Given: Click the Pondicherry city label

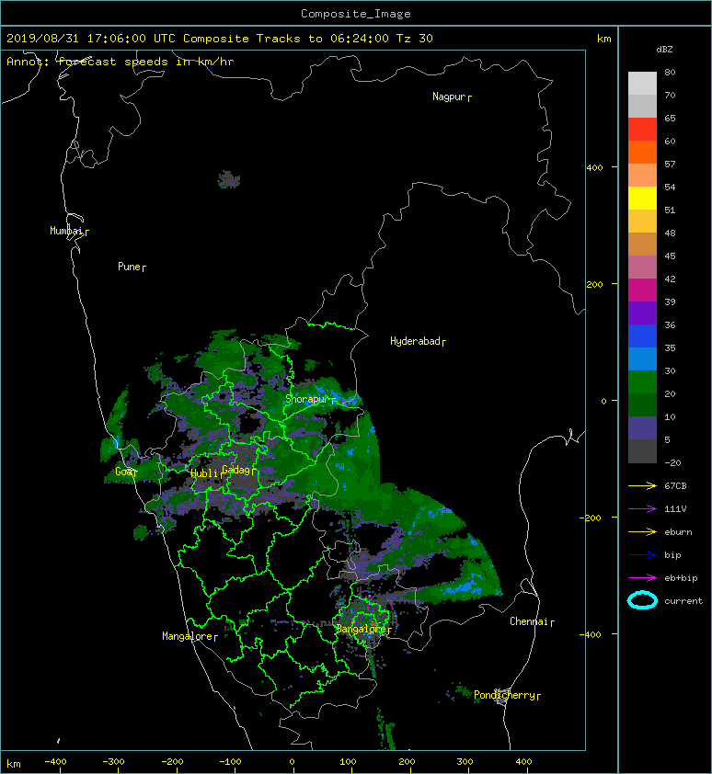Looking at the screenshot, I should pos(507,695).
